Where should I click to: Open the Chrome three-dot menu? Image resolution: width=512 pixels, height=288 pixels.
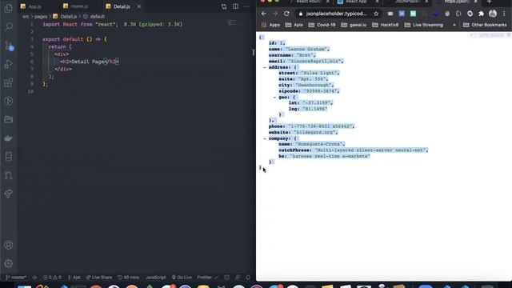[504, 14]
